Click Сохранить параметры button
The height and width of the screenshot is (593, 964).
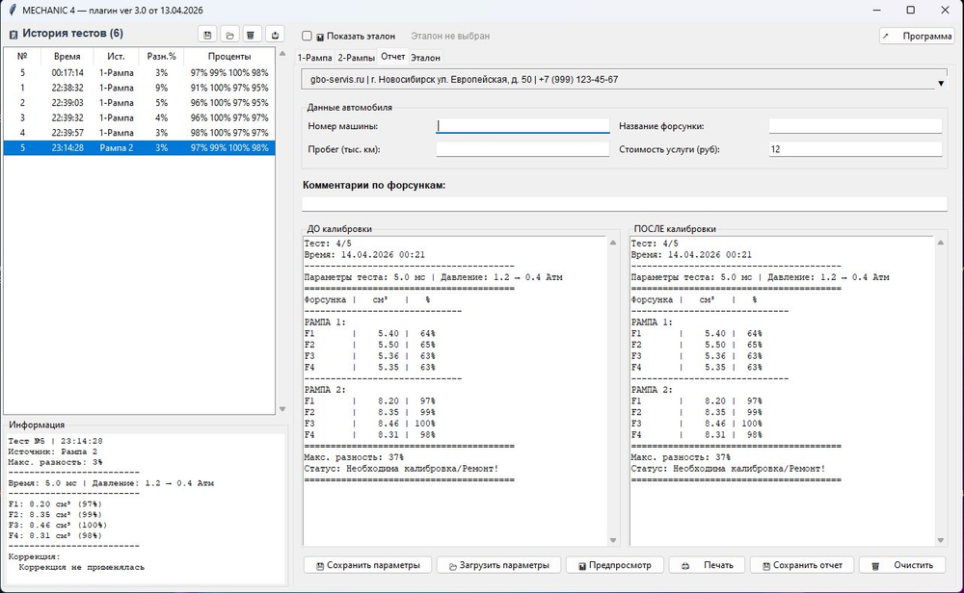(367, 565)
